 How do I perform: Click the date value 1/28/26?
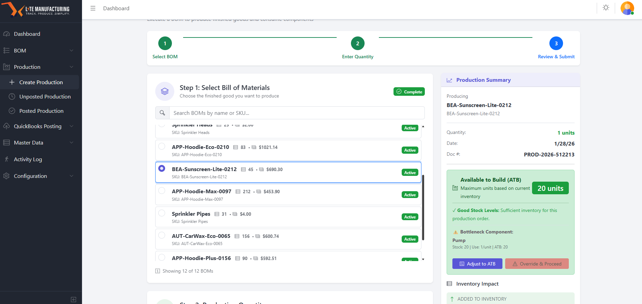tap(564, 144)
